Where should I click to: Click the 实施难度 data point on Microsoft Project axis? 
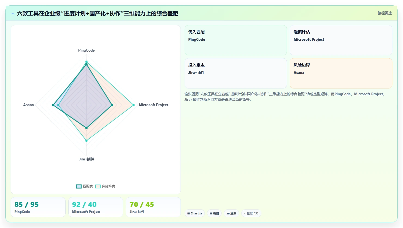click(x=133, y=105)
